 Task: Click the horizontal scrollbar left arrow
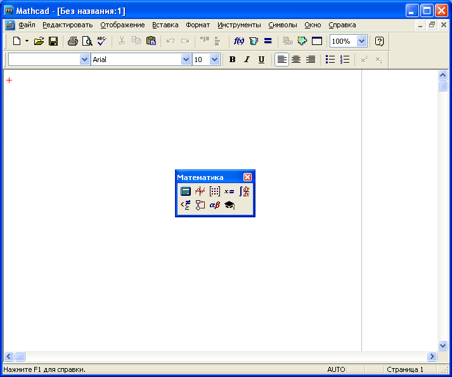tap(9, 357)
